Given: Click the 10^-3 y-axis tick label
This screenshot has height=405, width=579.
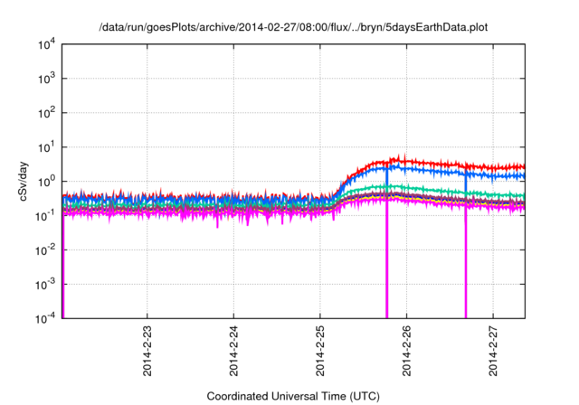Looking at the screenshot, I should coord(45,285).
